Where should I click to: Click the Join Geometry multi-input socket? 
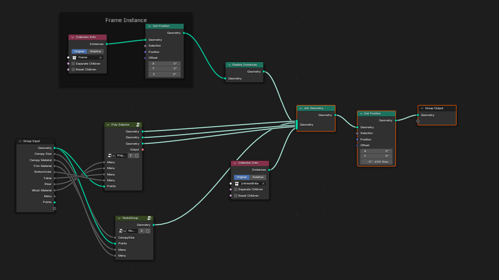click(297, 125)
